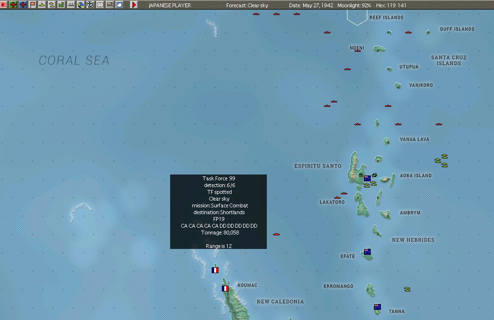End the turn with the red arrow button
Screen dimensions: 494x320
coord(134,5)
